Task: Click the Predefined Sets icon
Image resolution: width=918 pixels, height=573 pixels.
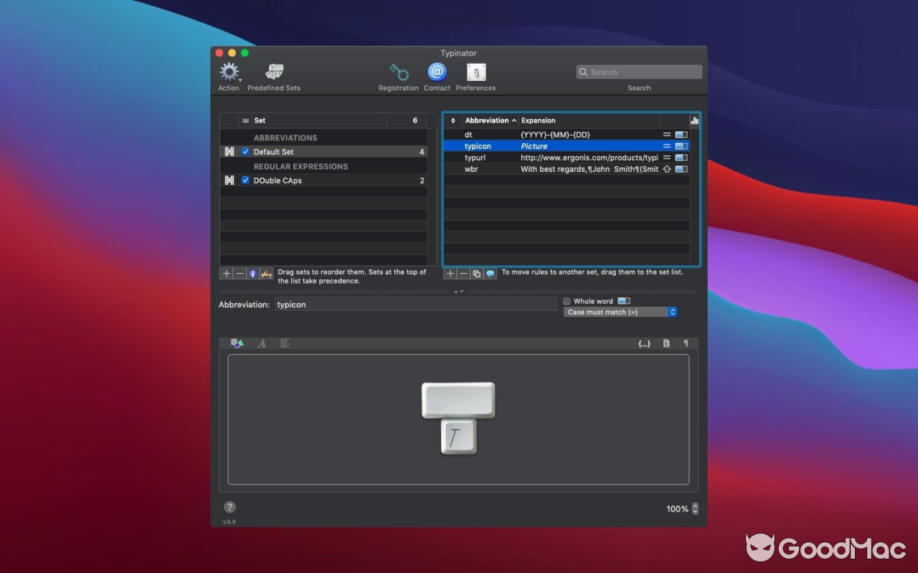Action: point(273,72)
